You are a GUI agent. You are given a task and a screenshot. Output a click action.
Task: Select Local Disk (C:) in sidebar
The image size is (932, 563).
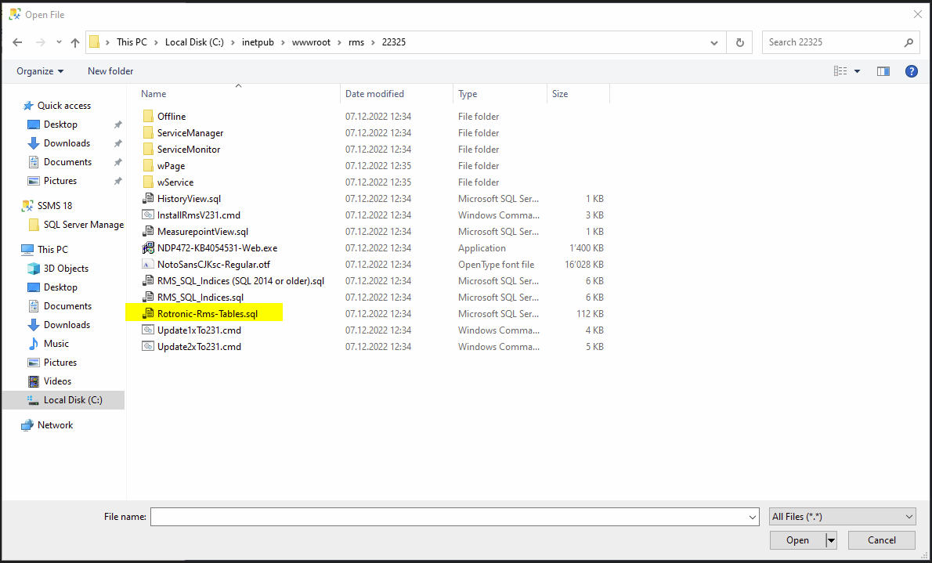pyautogui.click(x=63, y=400)
